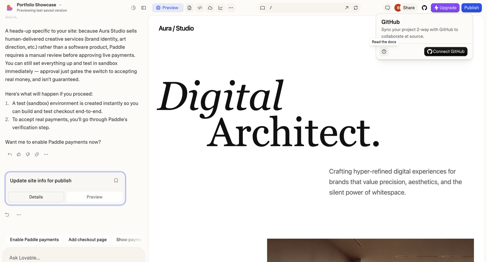
Task: Give the message a thumbs up
Action: [x=19, y=154]
